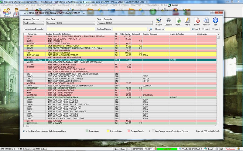The width and height of the screenshot is (243, 151).
Task: Click the Sair exit arrow icon
Action: coord(215,21)
